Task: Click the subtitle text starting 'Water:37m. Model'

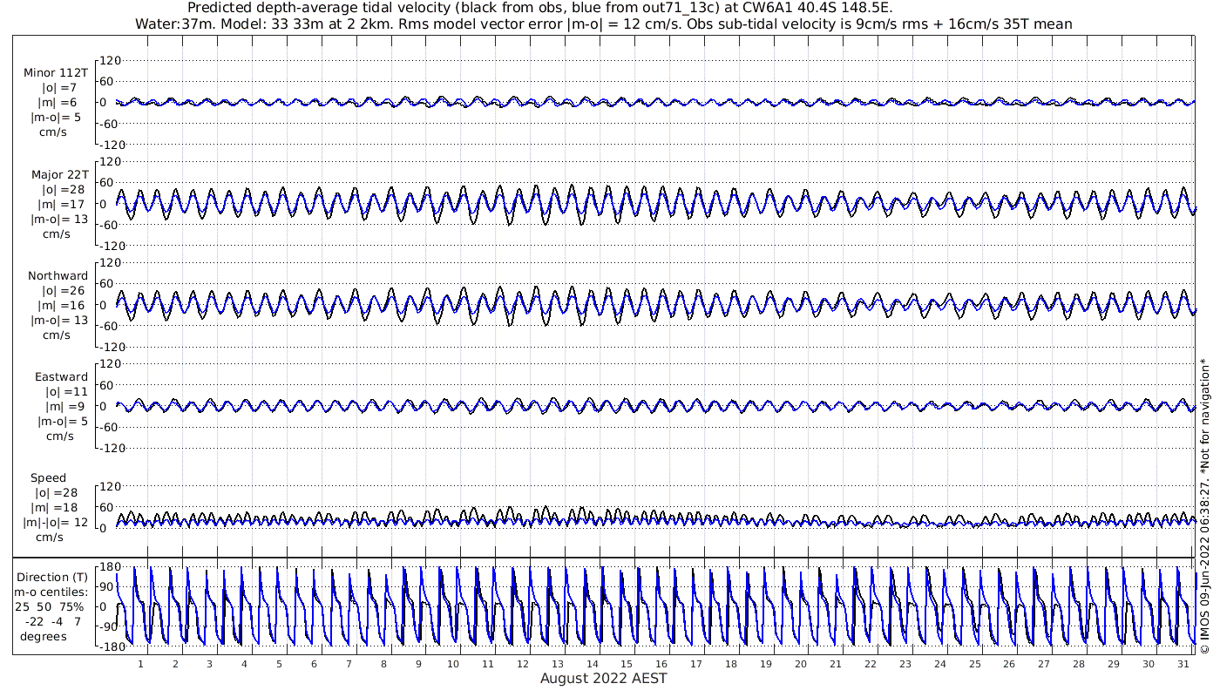Action: (x=604, y=24)
